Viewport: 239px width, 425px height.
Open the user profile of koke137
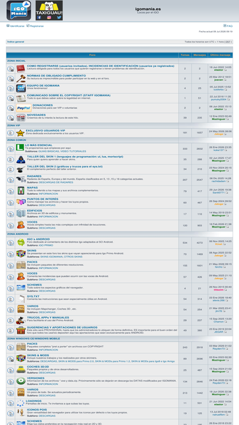click(x=219, y=150)
